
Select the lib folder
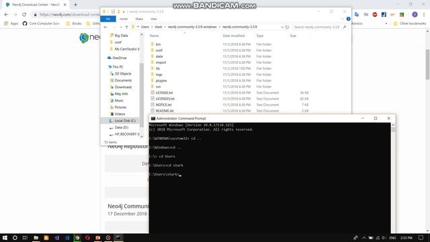click(x=158, y=69)
